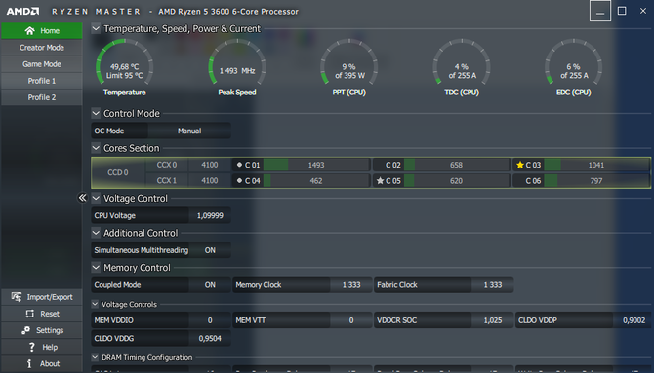Click the gold star on core C 03

coord(519,165)
